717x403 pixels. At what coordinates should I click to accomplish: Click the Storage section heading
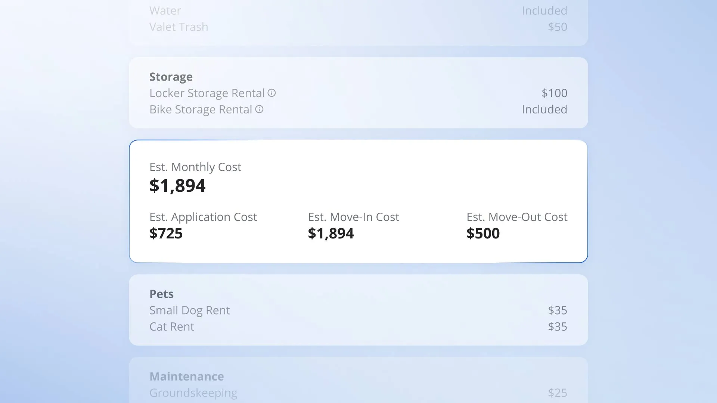coord(171,77)
